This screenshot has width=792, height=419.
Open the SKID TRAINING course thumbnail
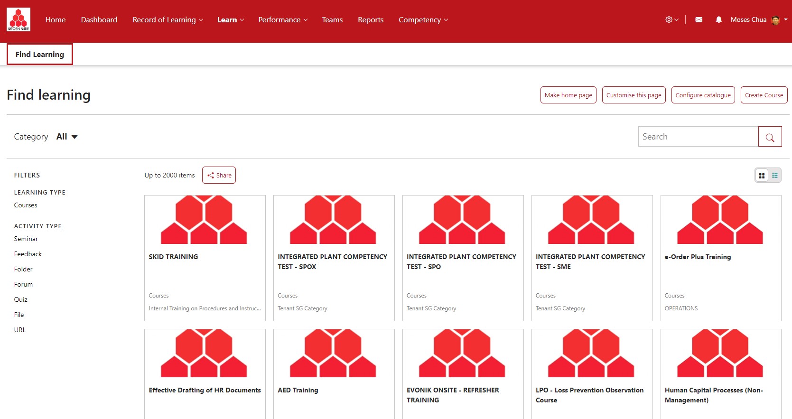205,220
